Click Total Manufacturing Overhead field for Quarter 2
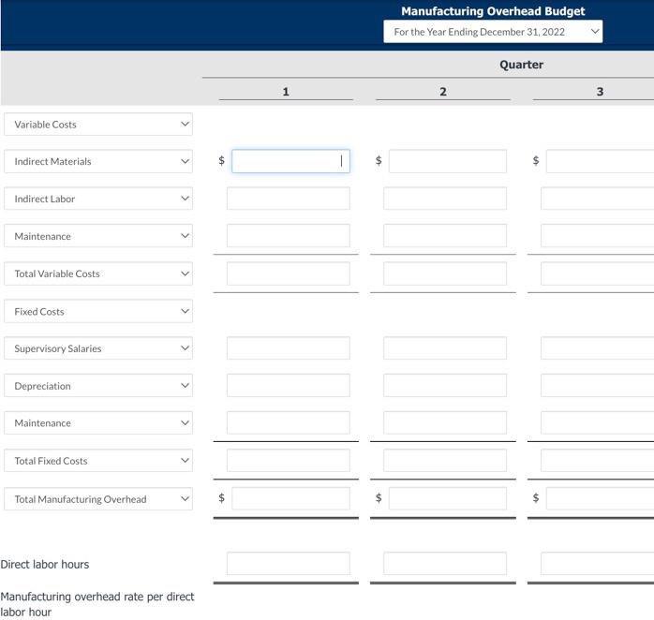Screen dimensions: 654x620 click(x=448, y=498)
